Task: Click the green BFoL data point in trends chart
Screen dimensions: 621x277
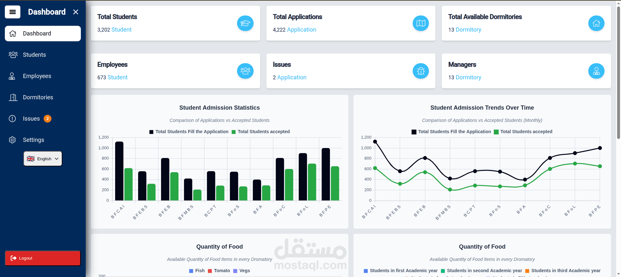Action: pos(575,163)
